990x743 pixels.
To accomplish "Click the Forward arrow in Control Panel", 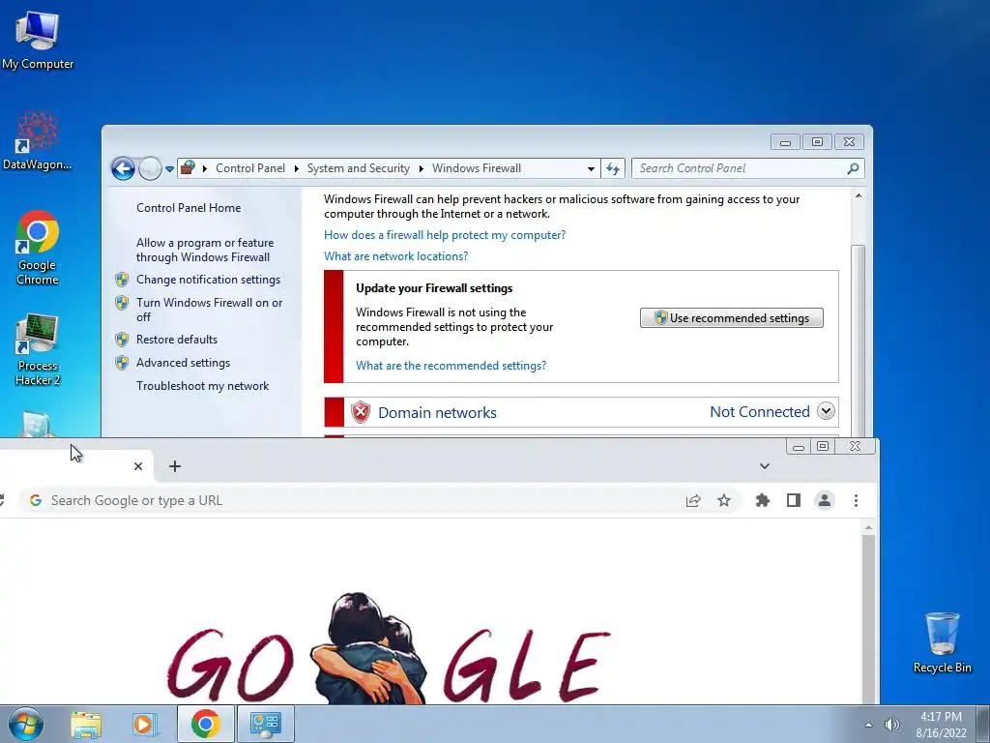I will (150, 168).
